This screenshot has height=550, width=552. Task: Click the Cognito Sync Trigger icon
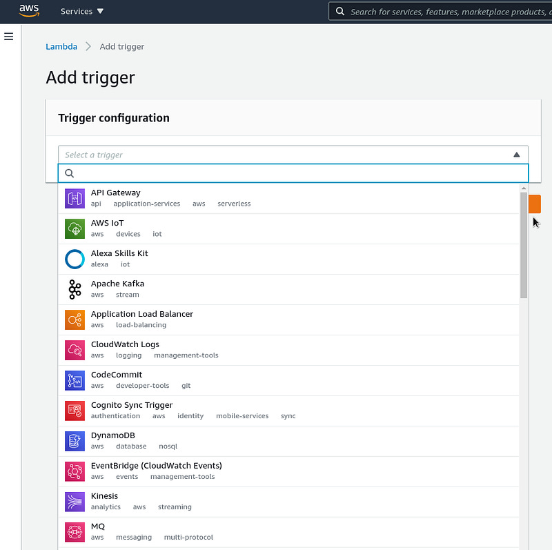coord(75,411)
